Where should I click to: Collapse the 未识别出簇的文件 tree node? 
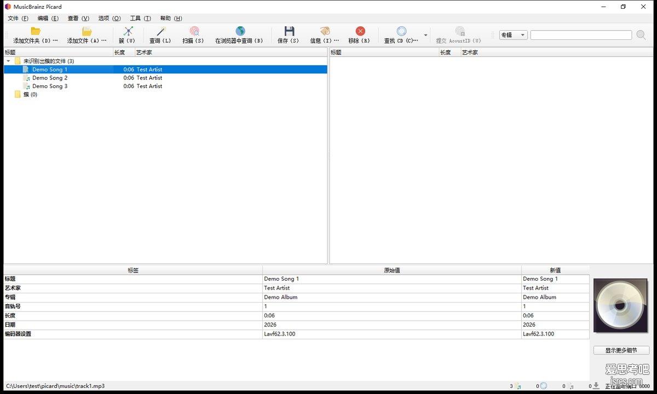coord(8,61)
